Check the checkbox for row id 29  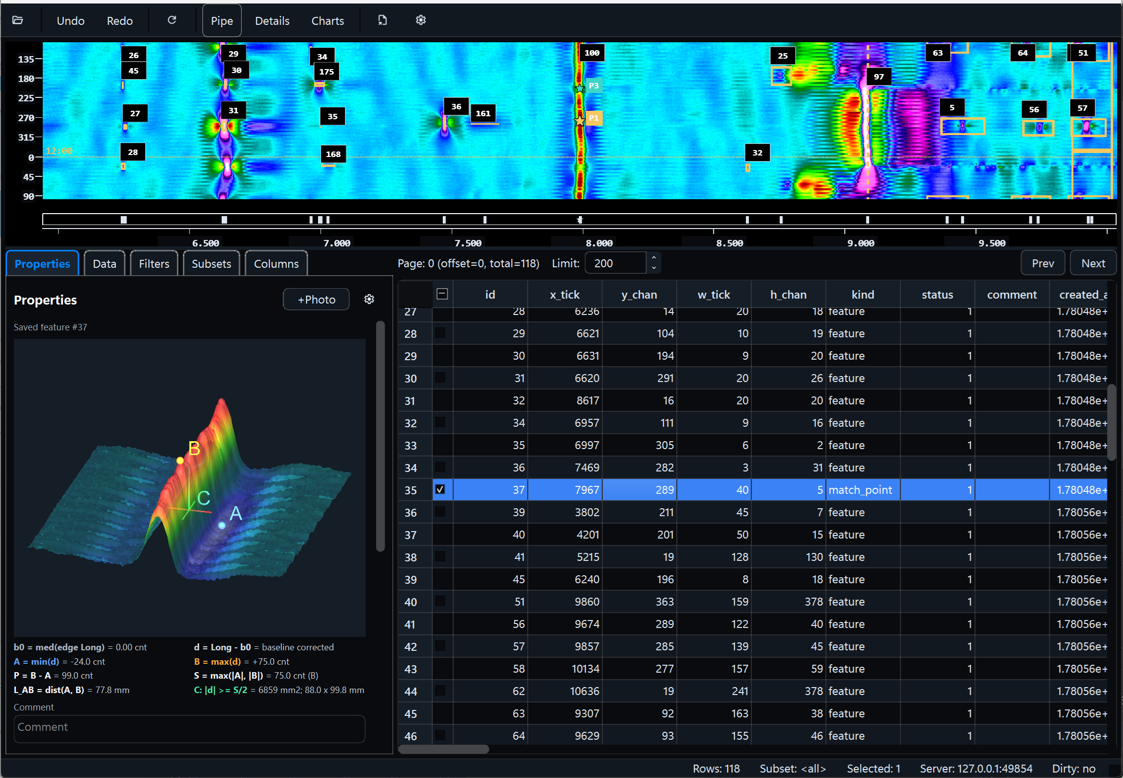point(440,333)
